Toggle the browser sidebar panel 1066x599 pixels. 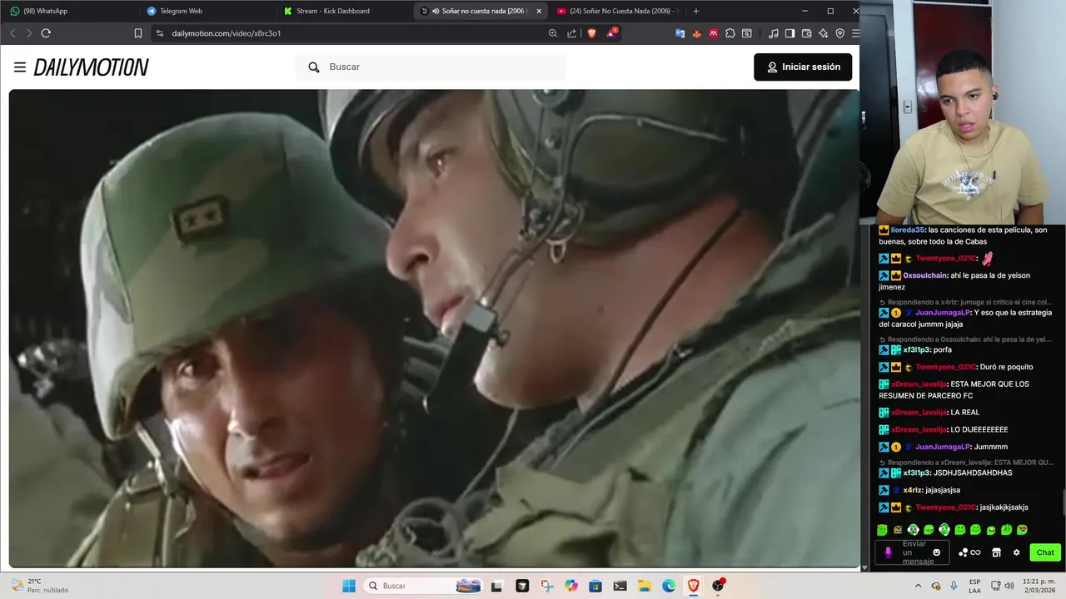click(790, 33)
